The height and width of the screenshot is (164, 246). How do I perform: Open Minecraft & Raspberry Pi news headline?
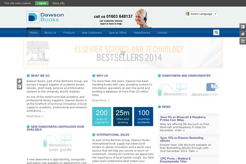183,118
